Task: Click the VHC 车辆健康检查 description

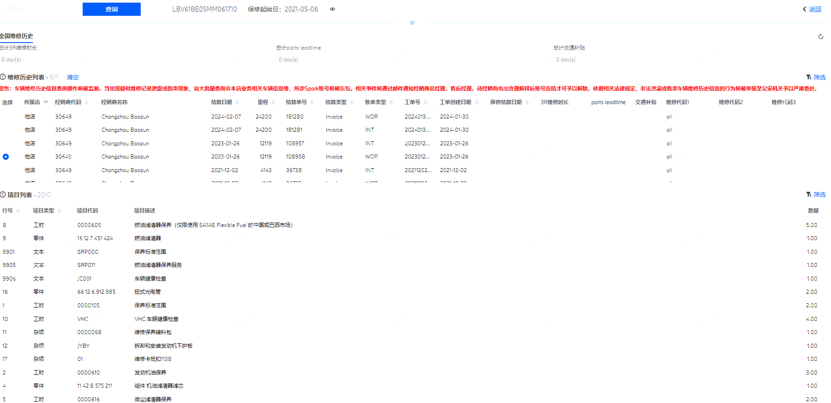Action: point(157,319)
